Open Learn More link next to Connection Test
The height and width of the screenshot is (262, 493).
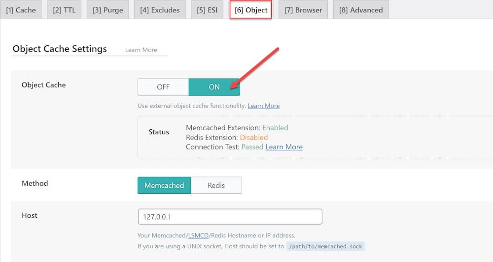[284, 147]
